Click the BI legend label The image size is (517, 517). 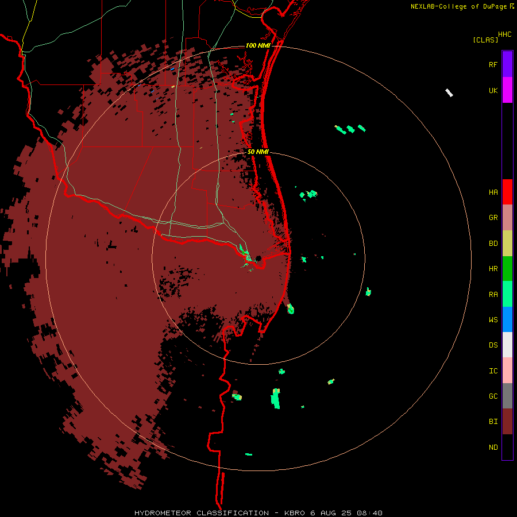tap(493, 422)
